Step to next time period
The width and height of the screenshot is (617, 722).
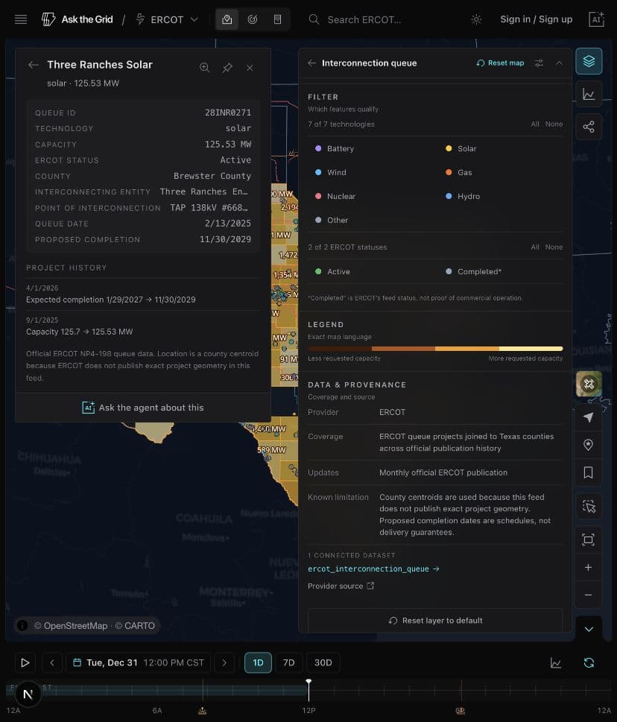[x=224, y=662]
